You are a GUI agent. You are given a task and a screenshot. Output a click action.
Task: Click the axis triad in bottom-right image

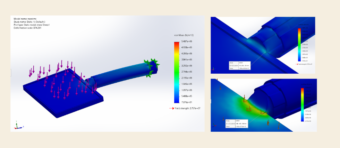213,129
